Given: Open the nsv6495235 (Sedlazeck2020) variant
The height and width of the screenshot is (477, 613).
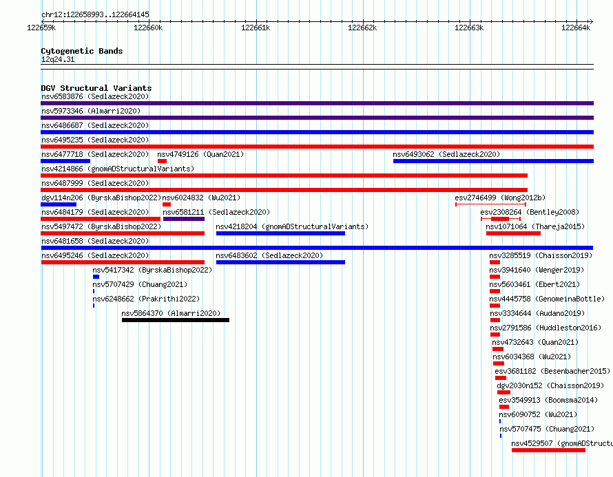Looking at the screenshot, I should 95,140.
